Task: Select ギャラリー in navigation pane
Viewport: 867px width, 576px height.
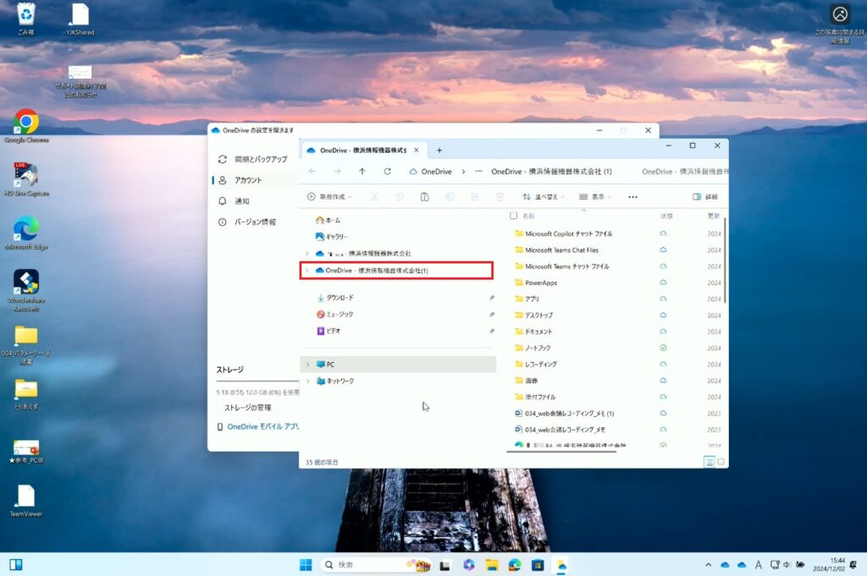Action: click(332, 237)
